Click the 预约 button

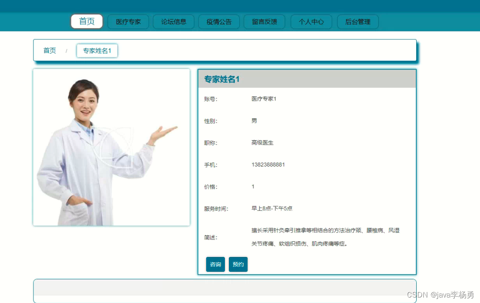coord(238,264)
